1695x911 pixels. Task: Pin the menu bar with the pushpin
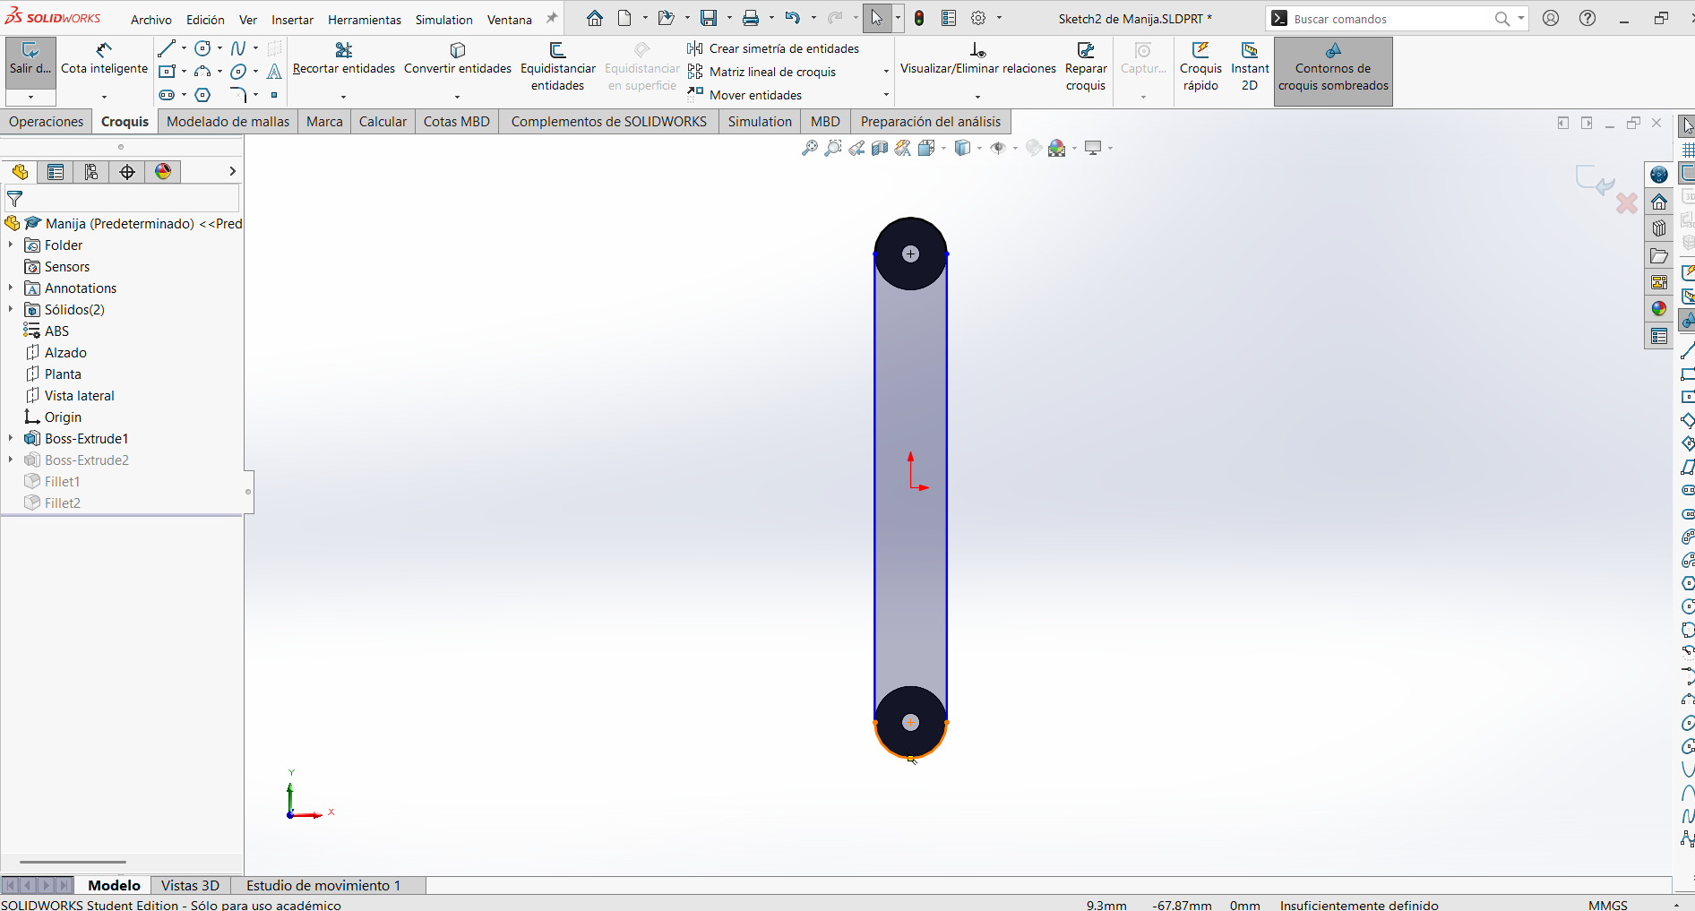pyautogui.click(x=552, y=18)
